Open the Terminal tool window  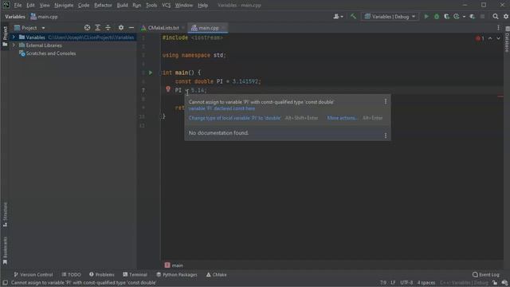click(x=135, y=274)
